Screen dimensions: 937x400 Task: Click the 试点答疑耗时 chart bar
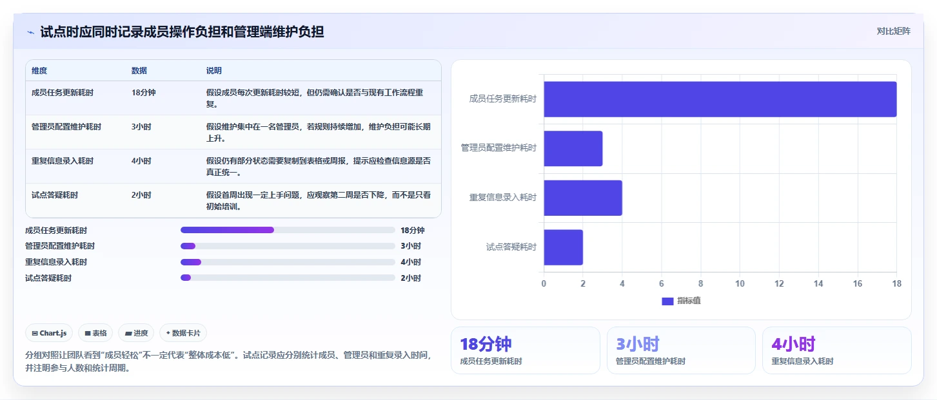click(563, 247)
